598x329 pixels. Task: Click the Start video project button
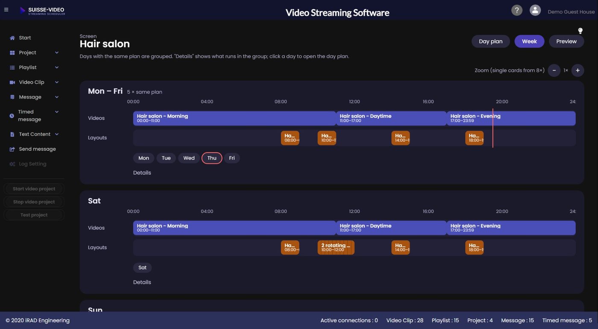point(34,189)
